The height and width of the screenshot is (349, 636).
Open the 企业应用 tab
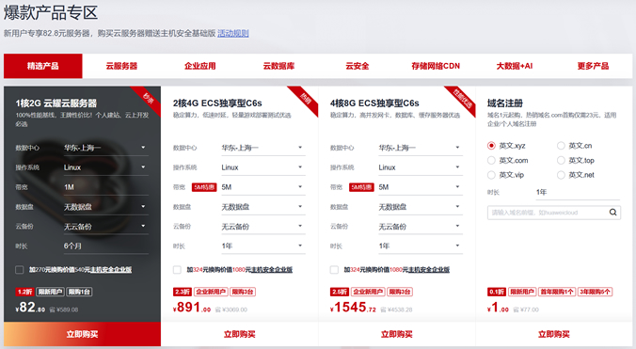click(x=200, y=66)
